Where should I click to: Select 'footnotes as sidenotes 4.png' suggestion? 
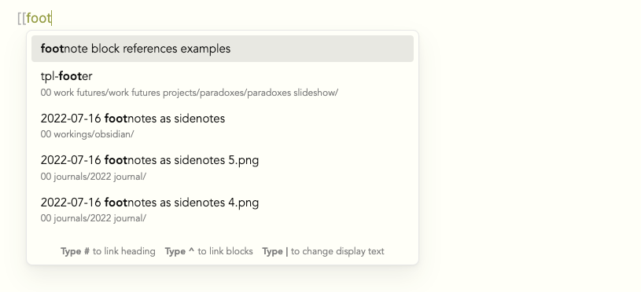223,210
